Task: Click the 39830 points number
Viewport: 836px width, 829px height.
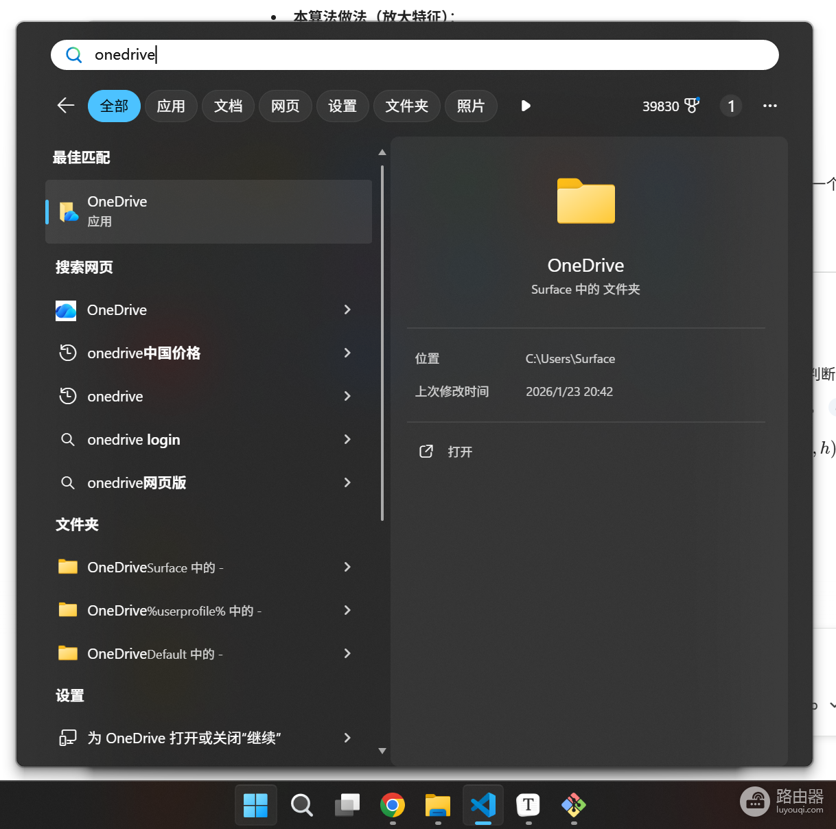Action: coord(661,106)
